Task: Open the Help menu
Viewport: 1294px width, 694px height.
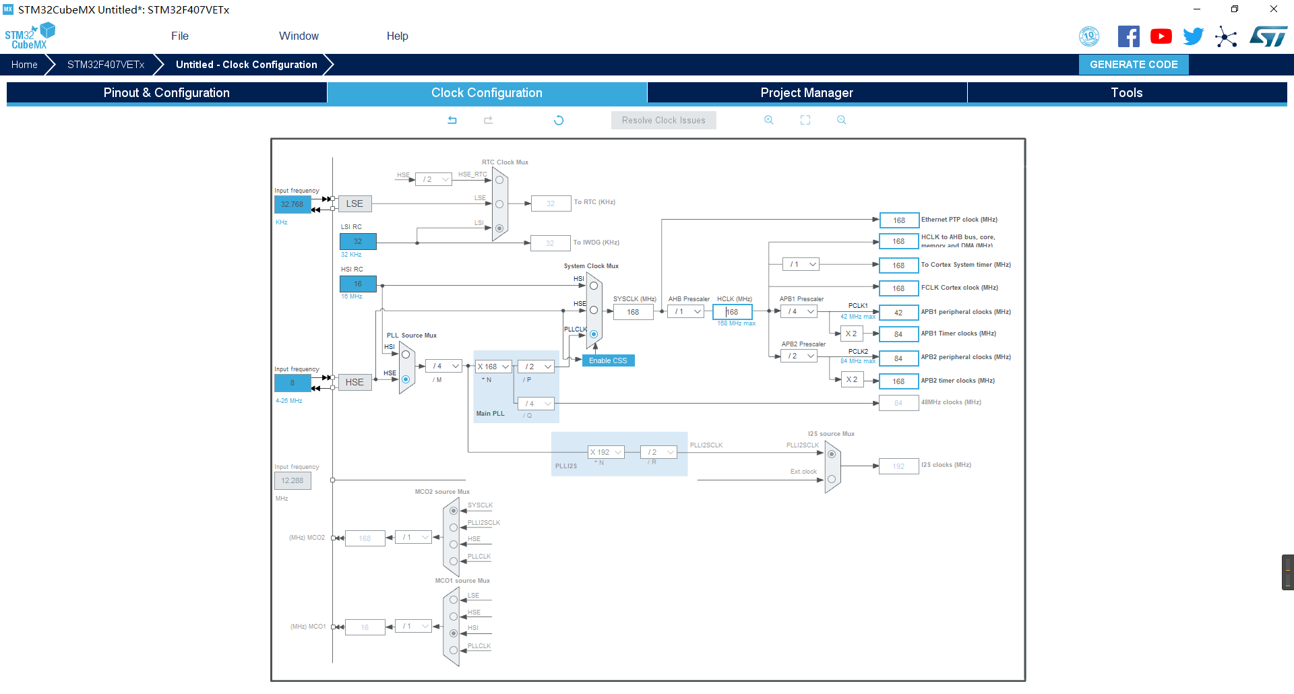Action: tap(398, 36)
